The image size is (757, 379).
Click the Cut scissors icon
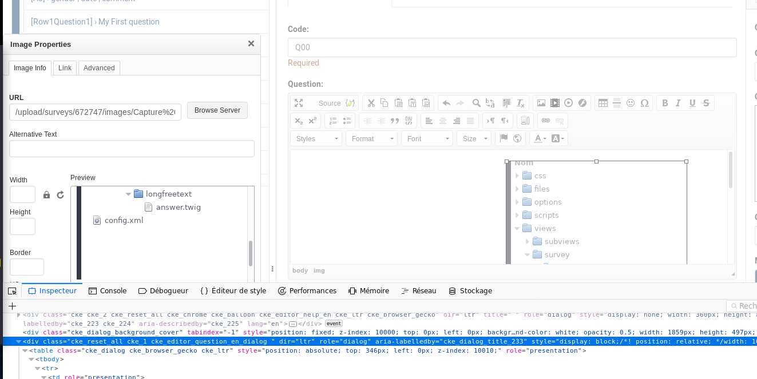371,103
